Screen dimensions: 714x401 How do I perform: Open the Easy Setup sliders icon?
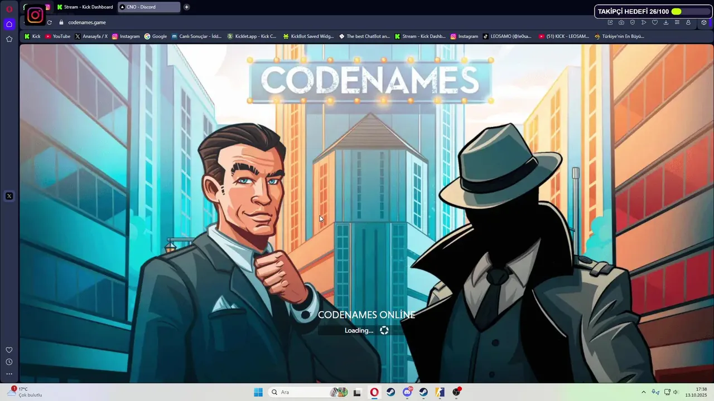click(x=677, y=22)
